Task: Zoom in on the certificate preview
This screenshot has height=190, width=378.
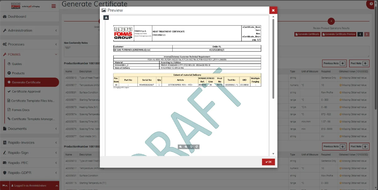Action: coord(180,147)
